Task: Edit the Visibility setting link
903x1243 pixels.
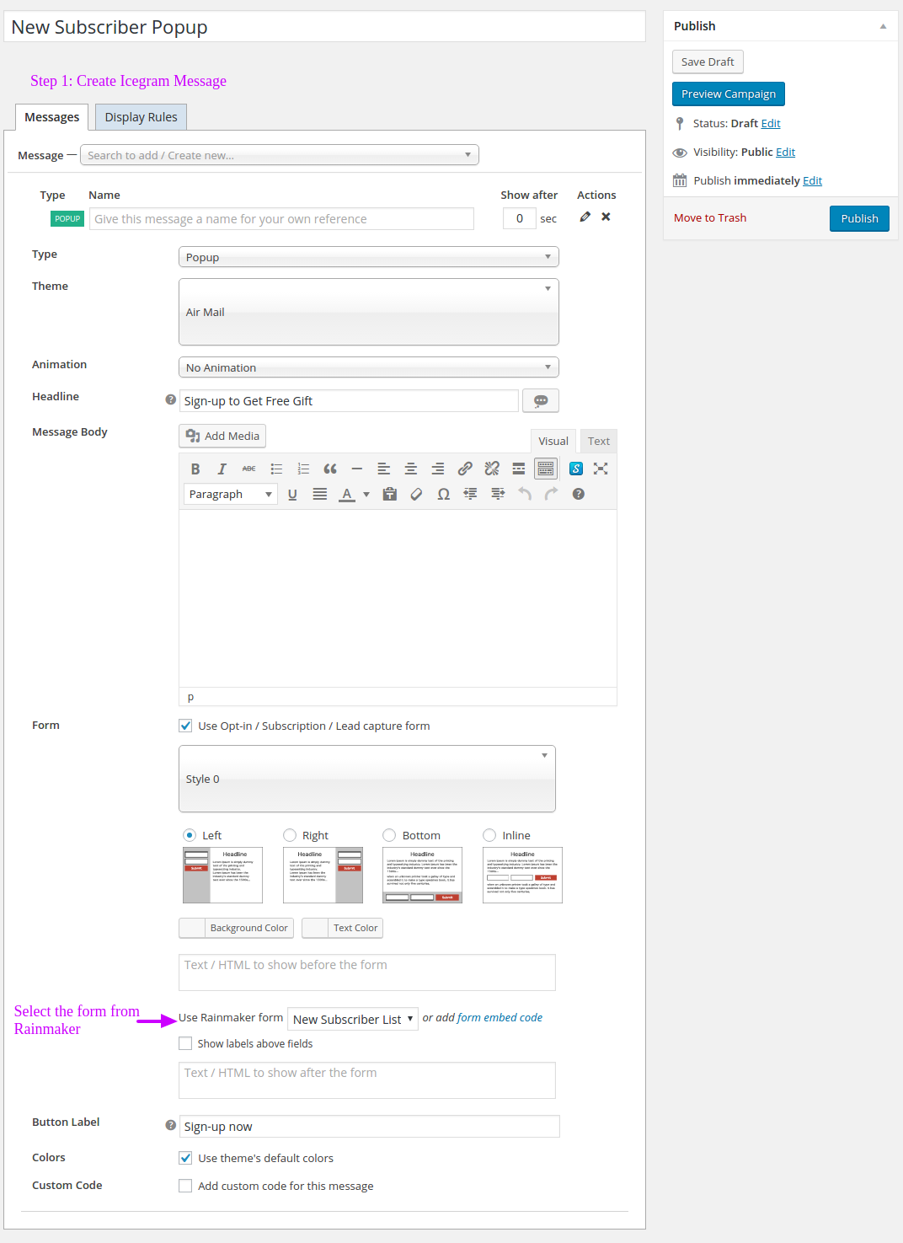Action: (x=785, y=152)
